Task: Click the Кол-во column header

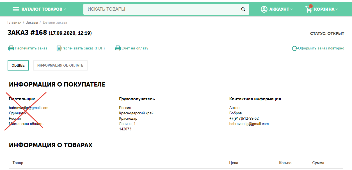Action: coord(286,163)
